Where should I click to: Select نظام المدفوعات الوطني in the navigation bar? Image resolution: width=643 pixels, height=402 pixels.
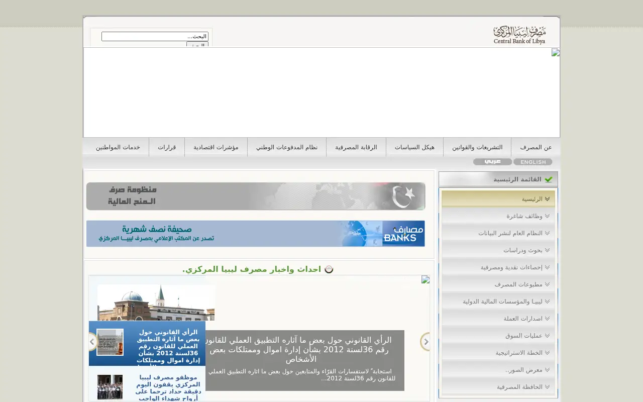pos(287,147)
